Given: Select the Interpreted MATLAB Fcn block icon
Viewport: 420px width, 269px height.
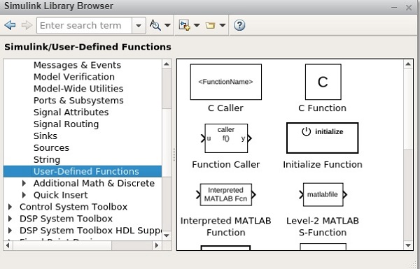Looking at the screenshot, I should point(226,194).
